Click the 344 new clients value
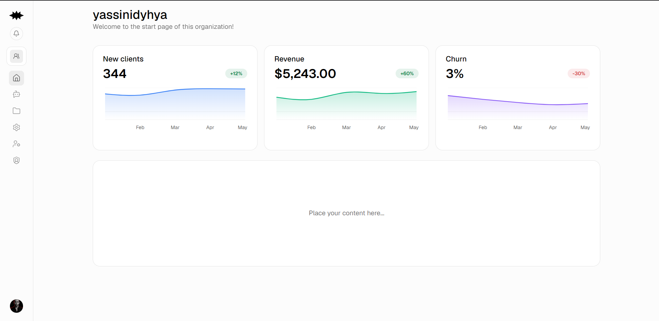 (x=115, y=73)
